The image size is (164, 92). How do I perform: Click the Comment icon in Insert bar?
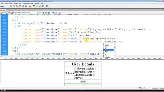coord(40,6)
